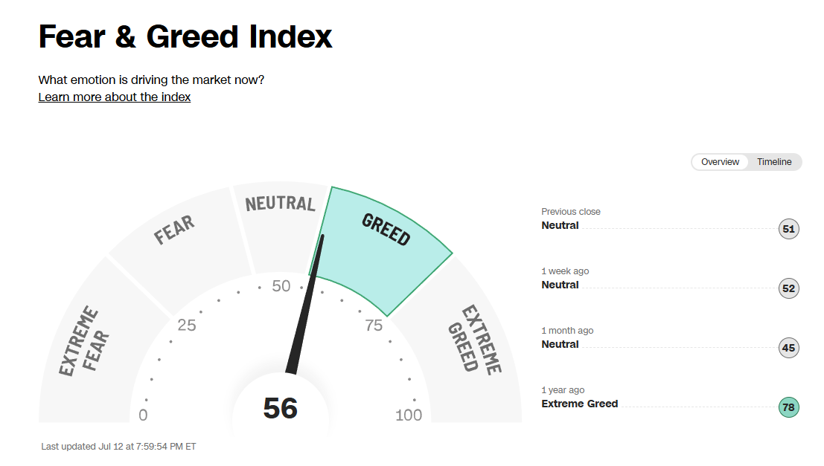The height and width of the screenshot is (466, 824).
Task: Click the Fear & Greed Index heading
Action: coord(185,36)
